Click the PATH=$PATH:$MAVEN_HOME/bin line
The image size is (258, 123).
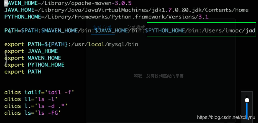click(x=130, y=31)
